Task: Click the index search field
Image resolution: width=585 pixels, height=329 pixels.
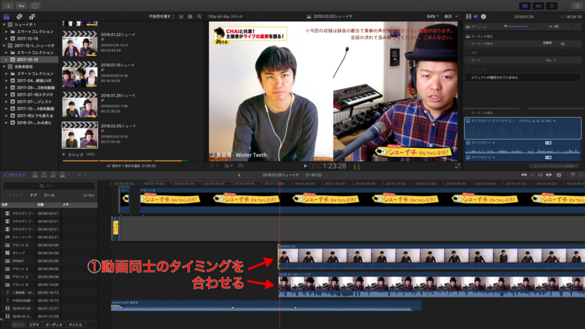Action: pos(49,186)
